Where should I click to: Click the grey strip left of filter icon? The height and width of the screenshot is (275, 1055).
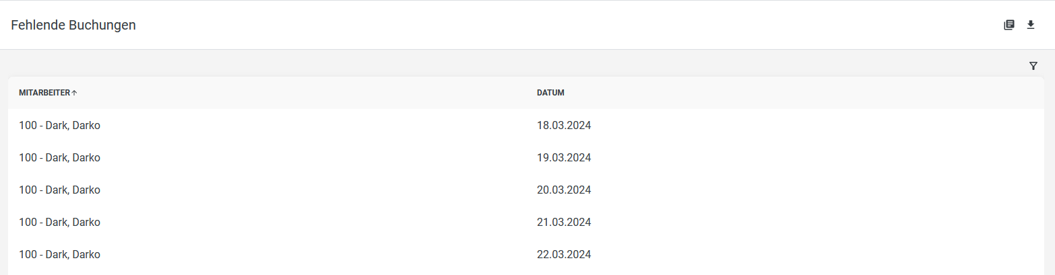tap(512, 66)
